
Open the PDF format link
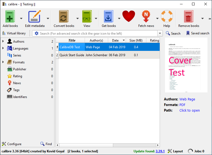point(182,105)
